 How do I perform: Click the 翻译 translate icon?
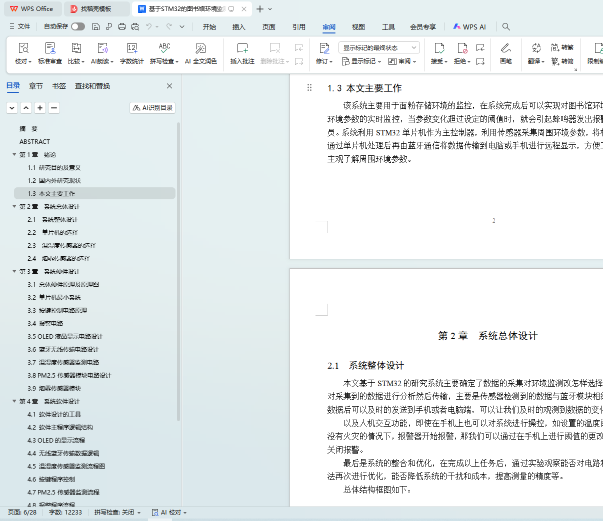click(x=536, y=48)
